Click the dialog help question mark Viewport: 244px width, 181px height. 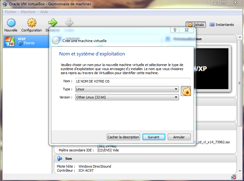point(175,30)
